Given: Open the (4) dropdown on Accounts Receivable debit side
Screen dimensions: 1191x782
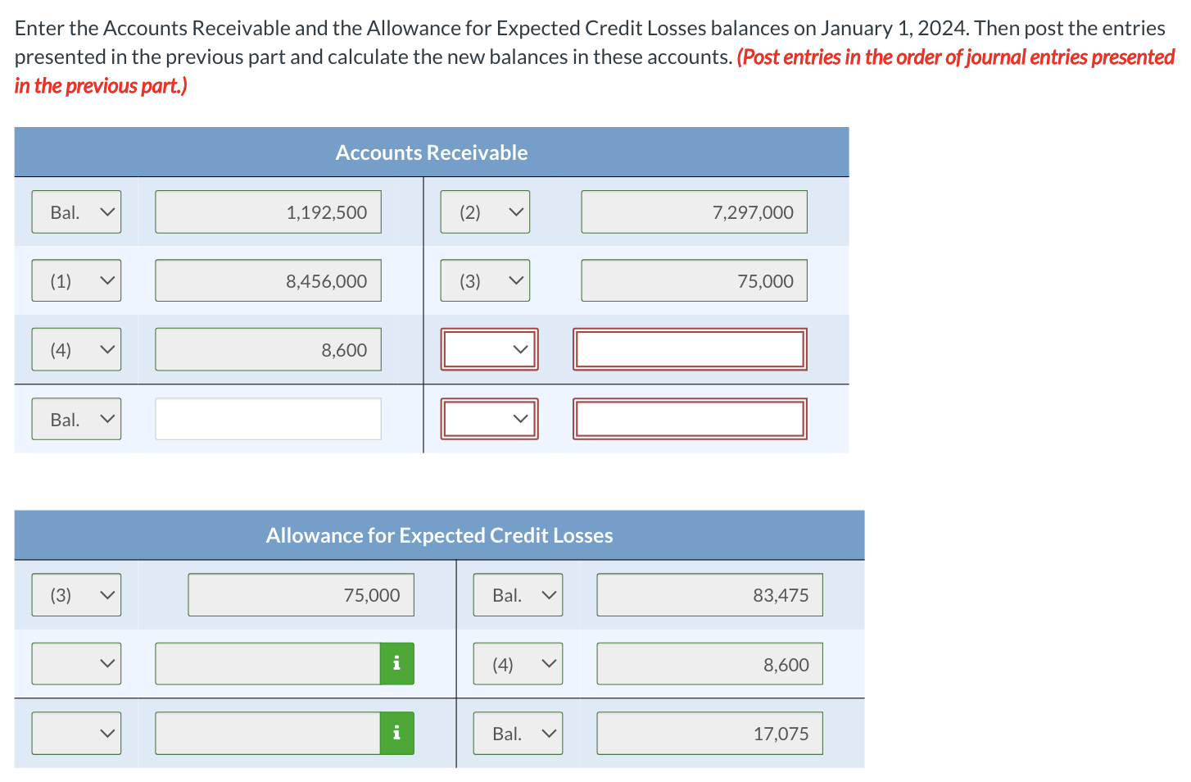Looking at the screenshot, I should pos(76,348).
